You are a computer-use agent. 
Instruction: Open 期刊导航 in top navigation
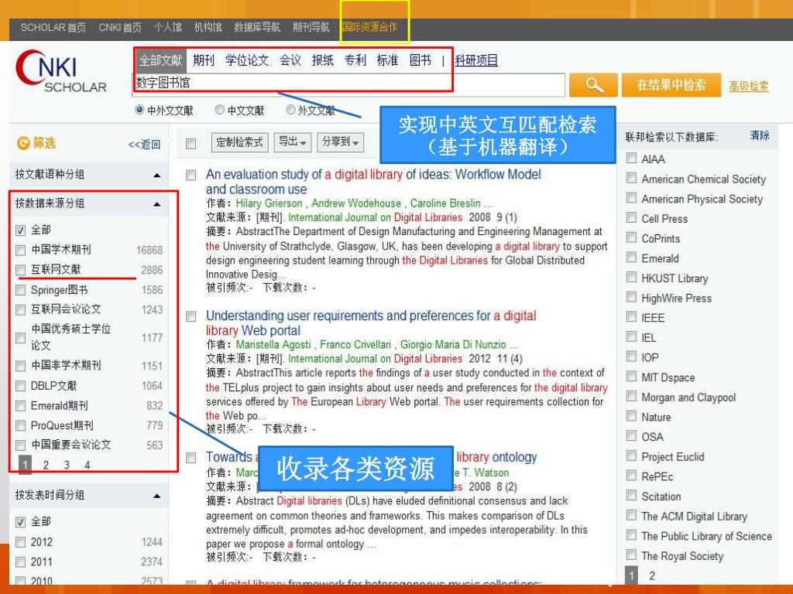pos(311,27)
